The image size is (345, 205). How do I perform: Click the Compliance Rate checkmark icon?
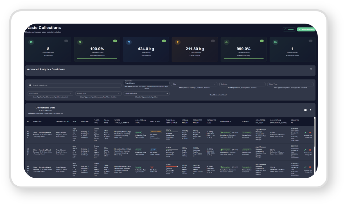coord(80,42)
